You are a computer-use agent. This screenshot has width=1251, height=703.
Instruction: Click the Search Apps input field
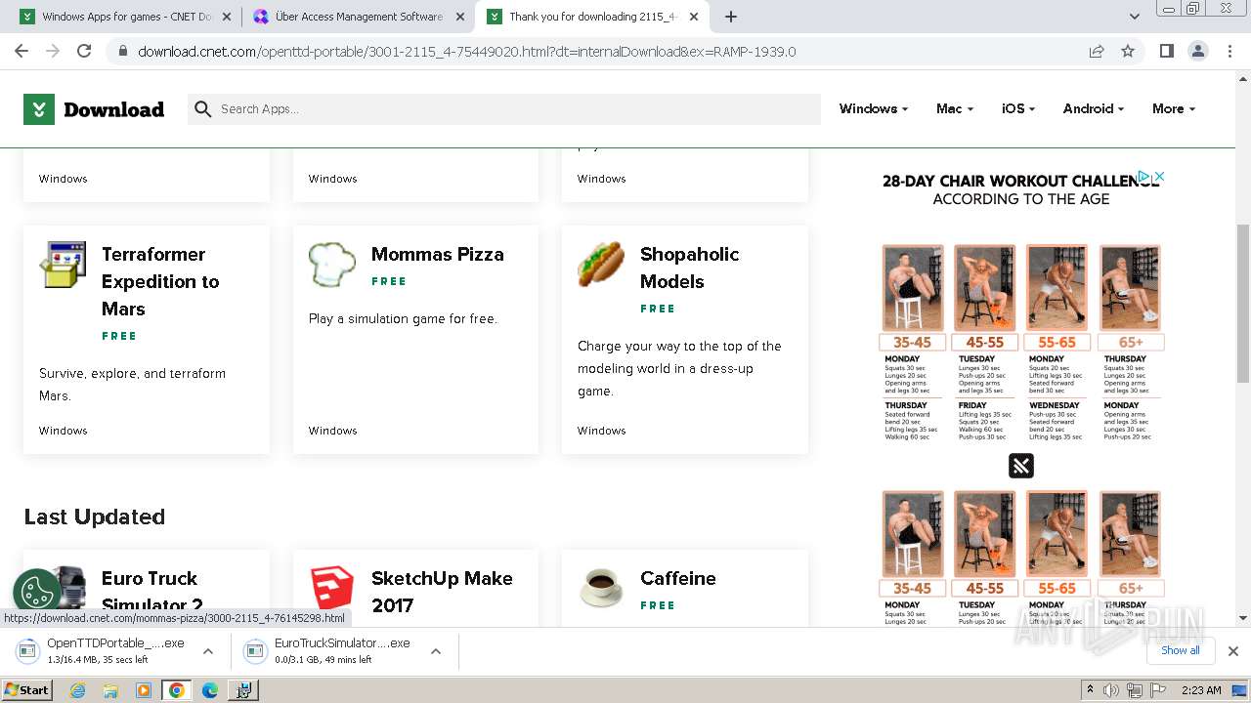tap(504, 109)
